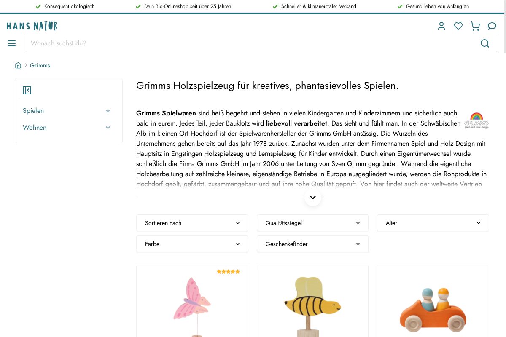
Task: Click 'Dein Bio-Onlineshop seit über 25 Jahren' text
Action: pos(188,6)
